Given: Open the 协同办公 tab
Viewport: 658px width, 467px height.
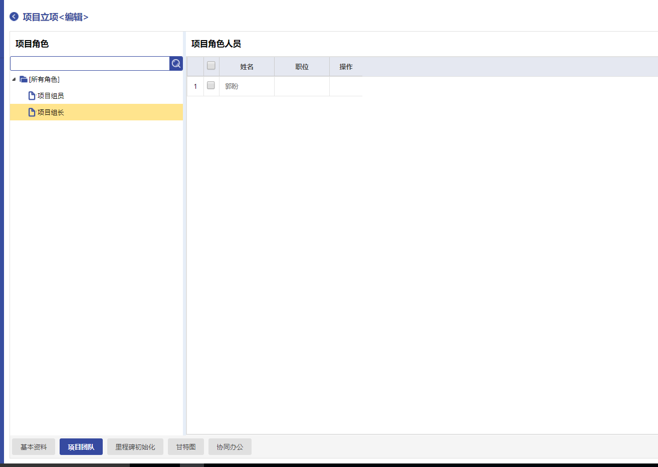Looking at the screenshot, I should point(230,447).
